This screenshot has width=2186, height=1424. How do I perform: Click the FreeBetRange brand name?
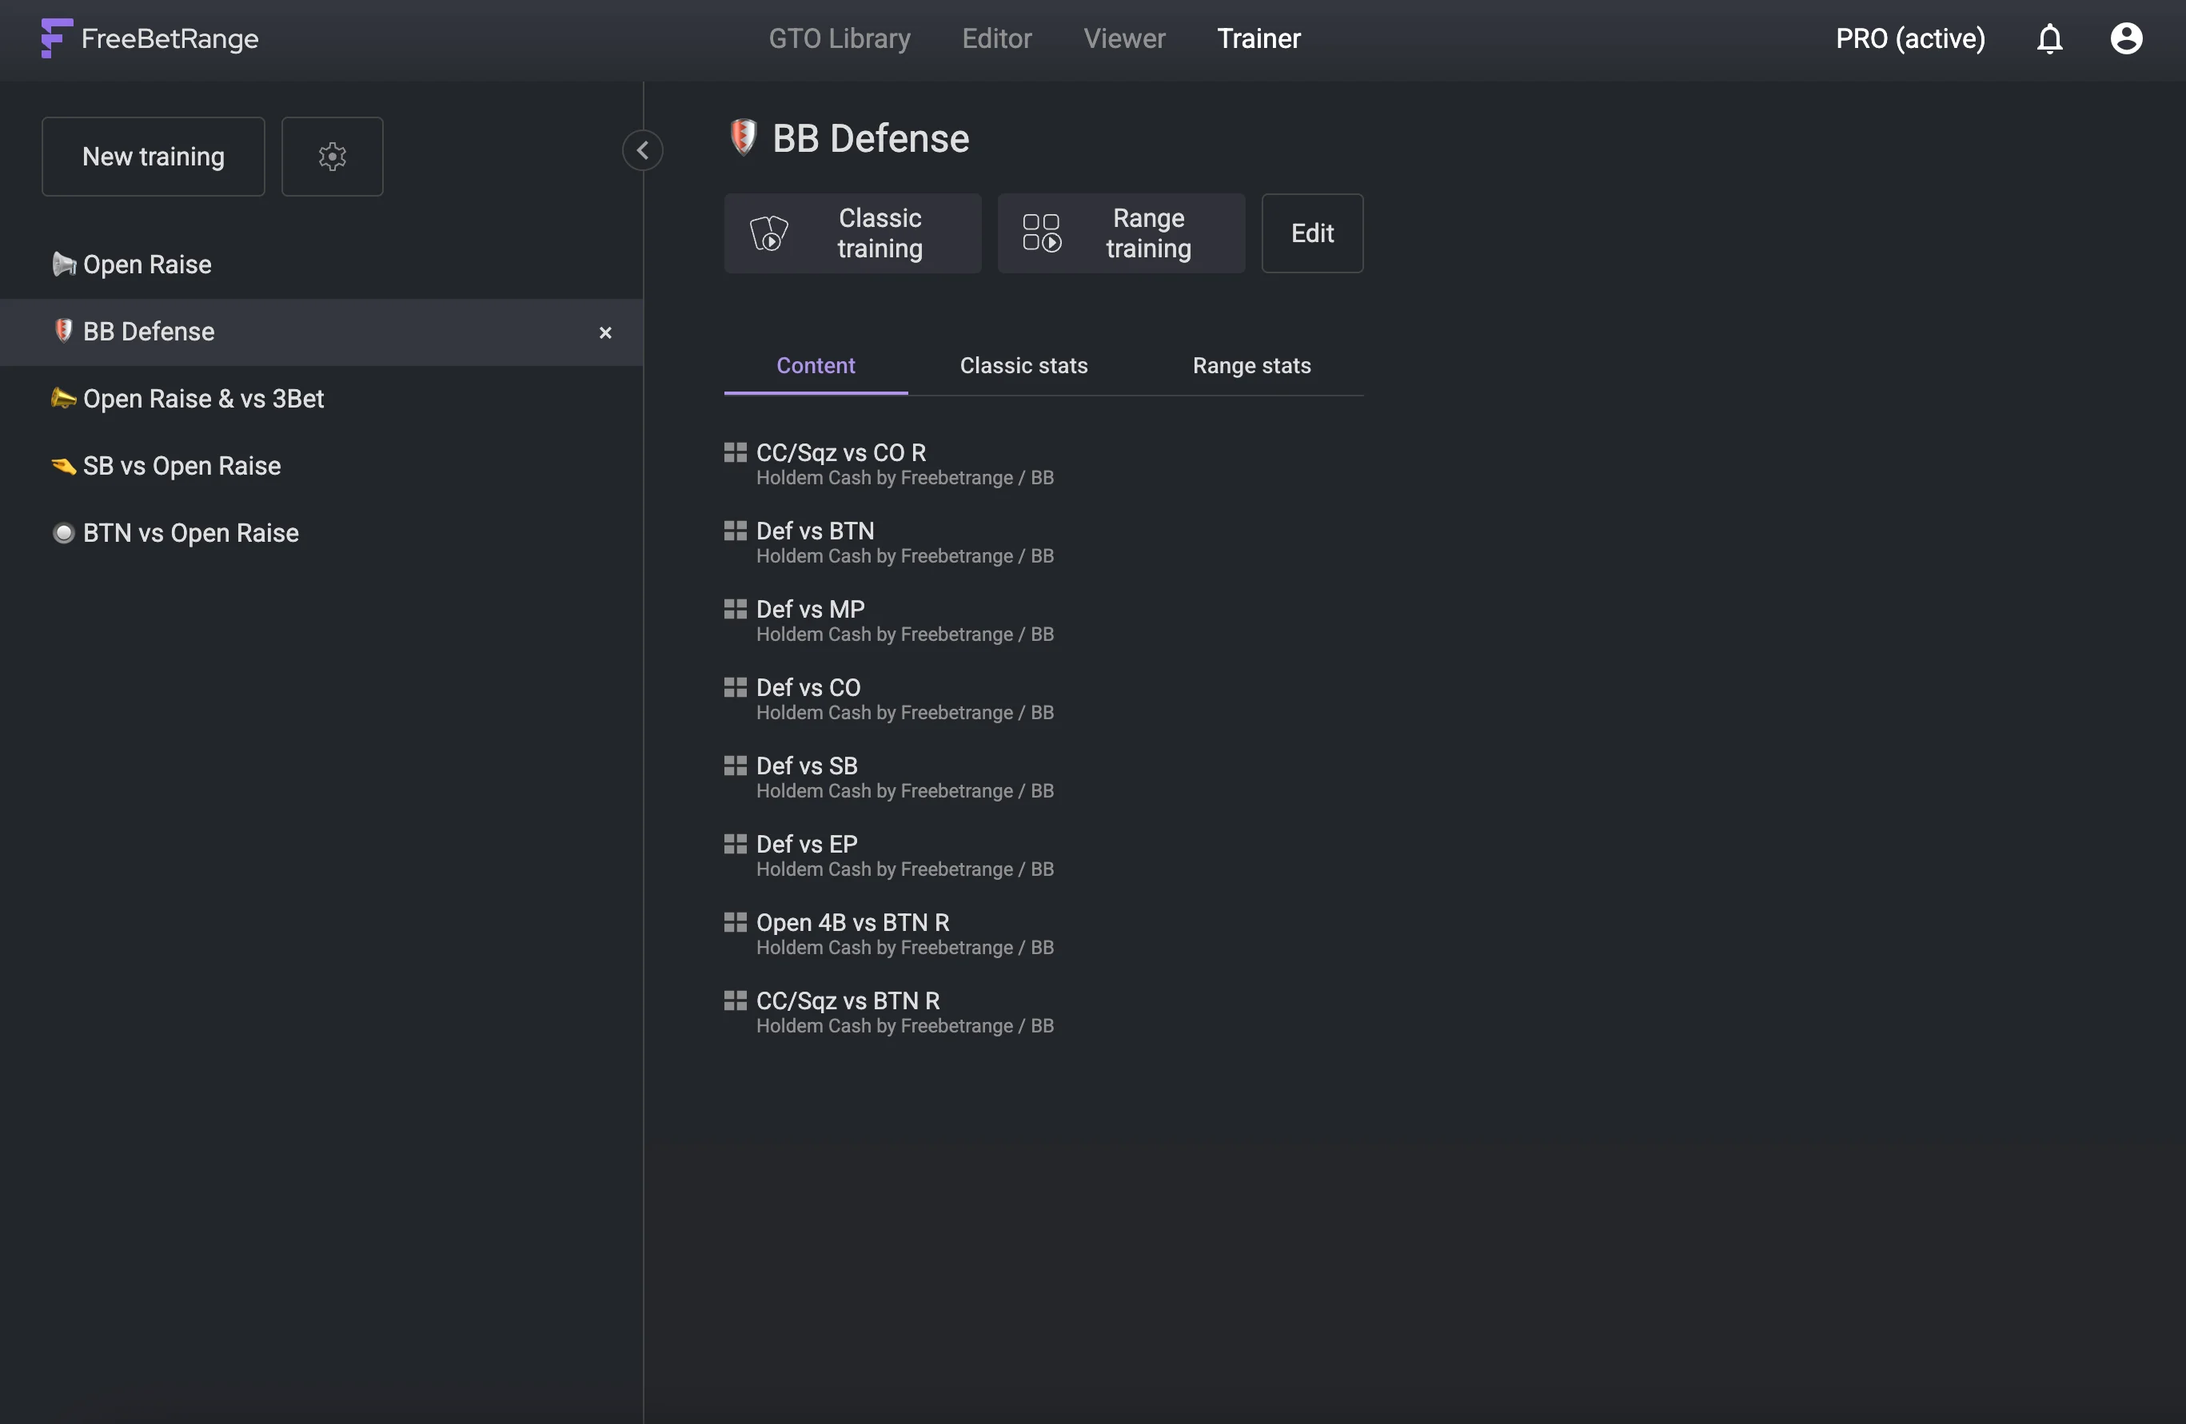pyautogui.click(x=170, y=38)
